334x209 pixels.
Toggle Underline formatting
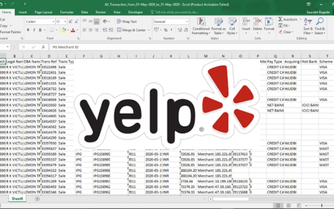(x=40, y=30)
